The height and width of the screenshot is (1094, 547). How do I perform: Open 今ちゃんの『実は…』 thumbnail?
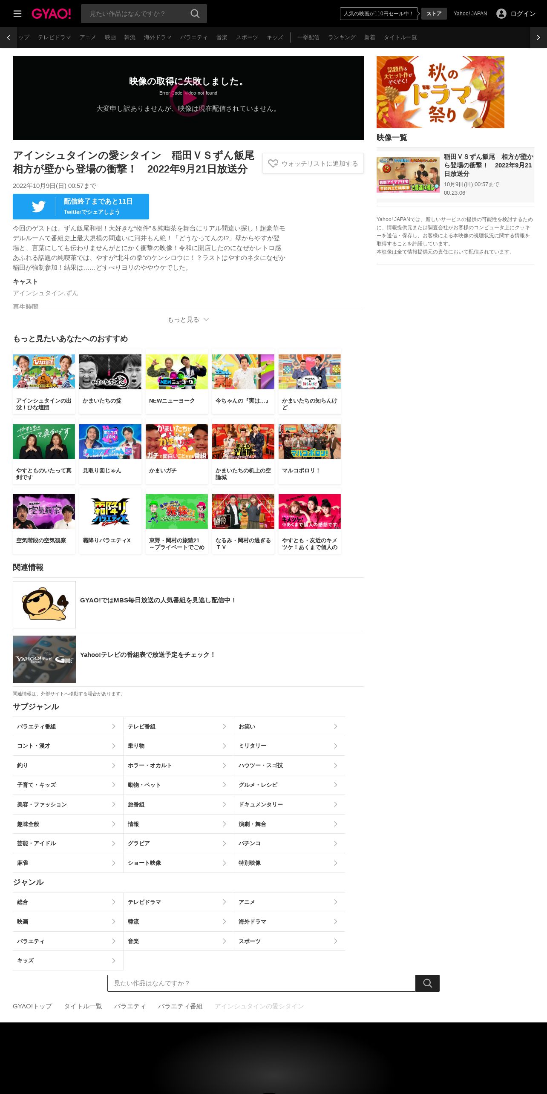click(243, 371)
